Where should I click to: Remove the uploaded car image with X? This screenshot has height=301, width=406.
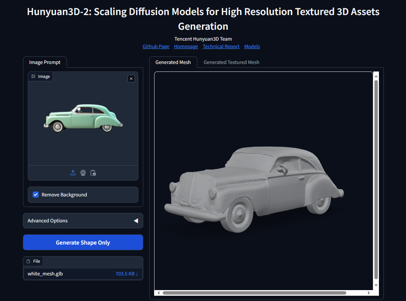pos(131,79)
